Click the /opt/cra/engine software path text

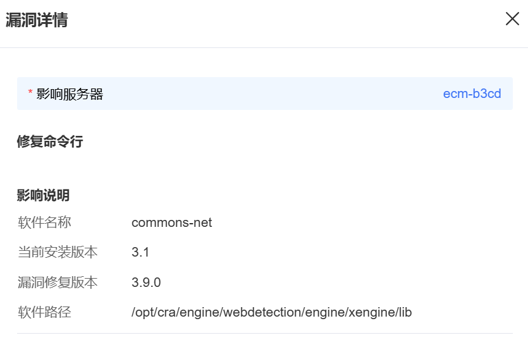[271, 312]
